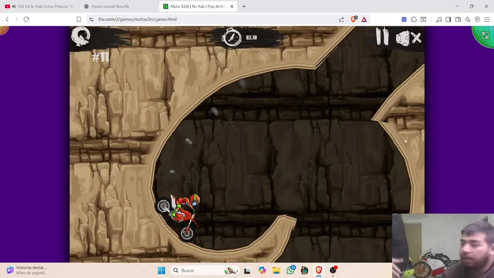Click the 02.70 timer readout

tap(251, 37)
